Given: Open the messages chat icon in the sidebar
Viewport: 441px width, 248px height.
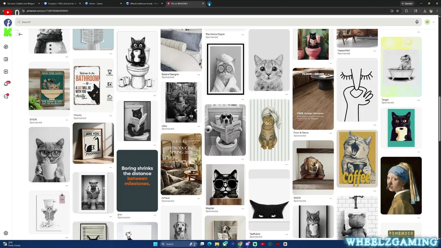Looking at the screenshot, I should point(6,96).
